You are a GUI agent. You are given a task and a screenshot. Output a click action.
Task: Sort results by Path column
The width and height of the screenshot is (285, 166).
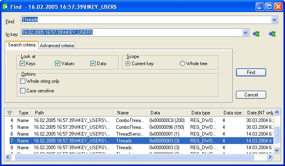point(72,113)
